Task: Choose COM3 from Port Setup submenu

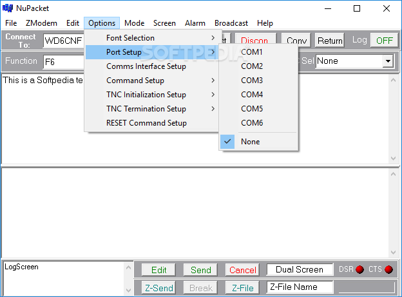Action: point(258,81)
